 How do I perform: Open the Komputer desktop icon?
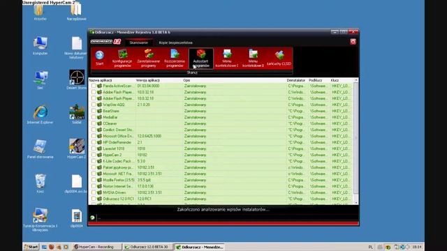click(41, 46)
